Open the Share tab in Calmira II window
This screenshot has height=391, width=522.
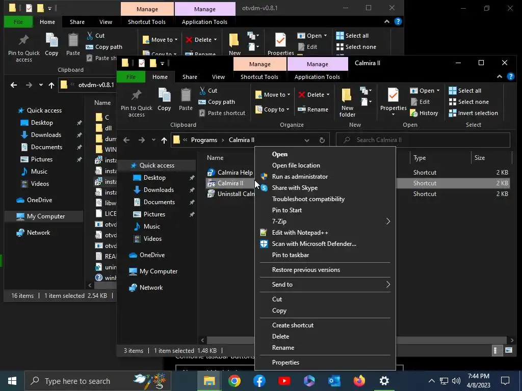coord(190,77)
